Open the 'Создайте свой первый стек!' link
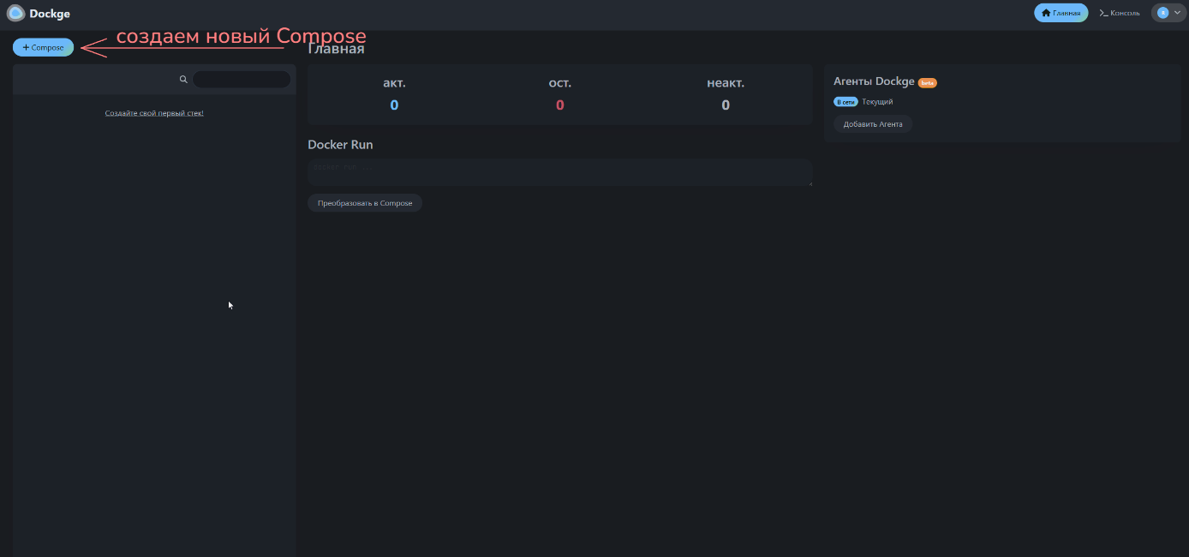 (x=154, y=113)
